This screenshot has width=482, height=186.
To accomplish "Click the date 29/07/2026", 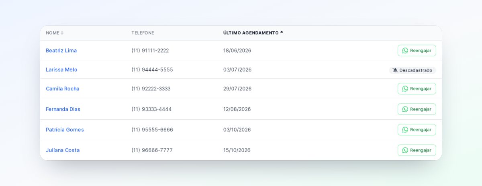I will point(237,89).
